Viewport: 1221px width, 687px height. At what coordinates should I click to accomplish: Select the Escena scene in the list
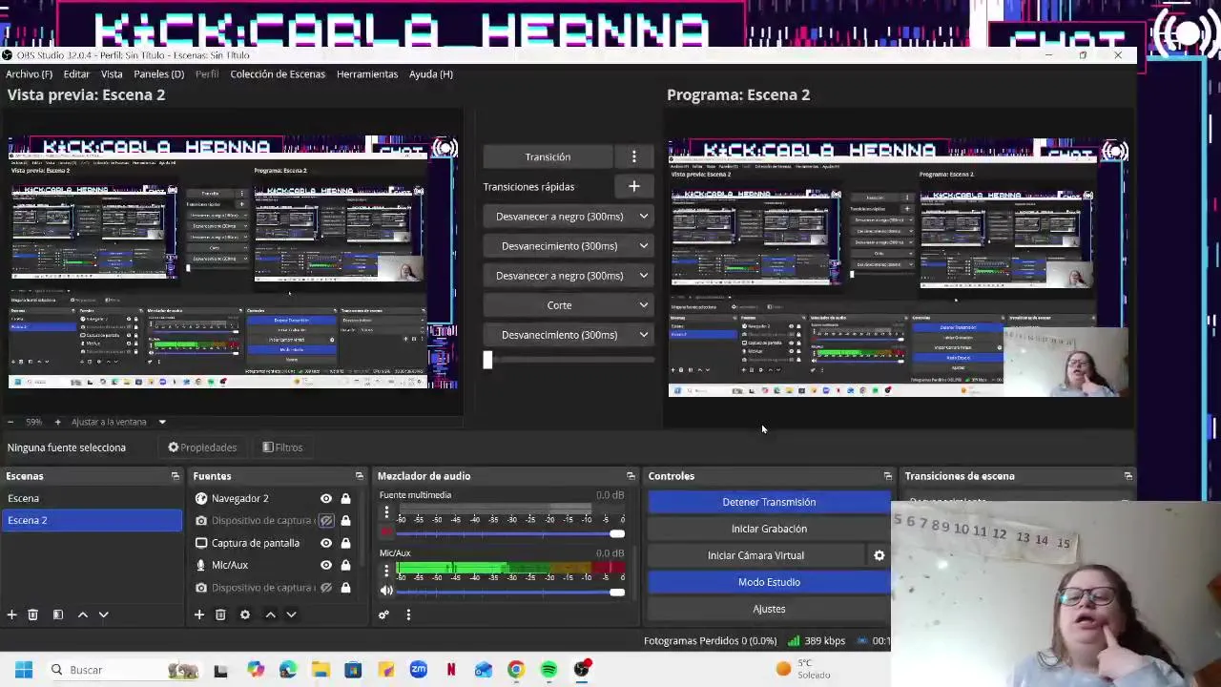[x=92, y=498]
